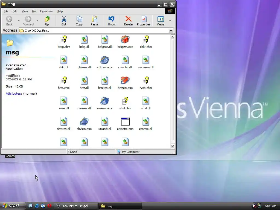Click the Delete toolbar button
280x210 pixels.
(129, 21)
